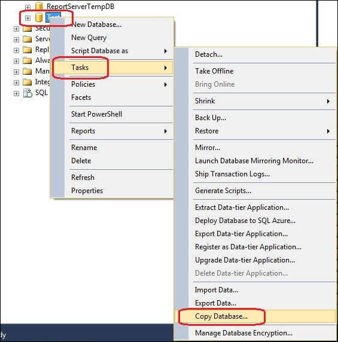Screen dimensions: 338x342
Task: Open the Restore submenu
Action: 255,131
